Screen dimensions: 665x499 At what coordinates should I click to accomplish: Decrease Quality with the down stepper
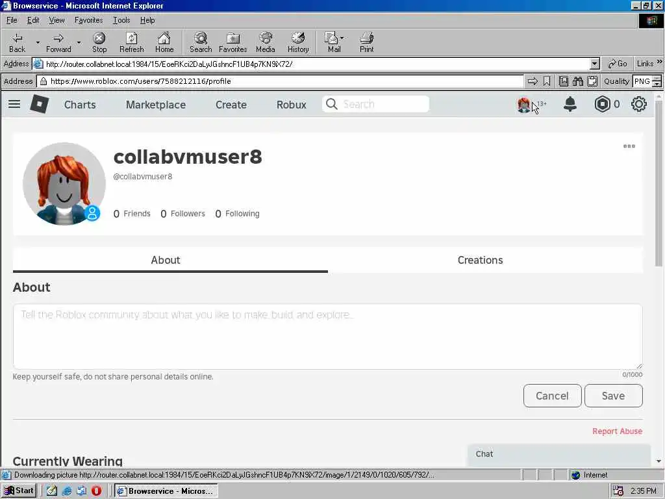coord(657,84)
